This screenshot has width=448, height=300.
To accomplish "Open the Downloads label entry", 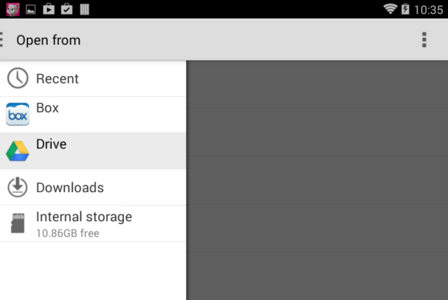I will (x=69, y=187).
